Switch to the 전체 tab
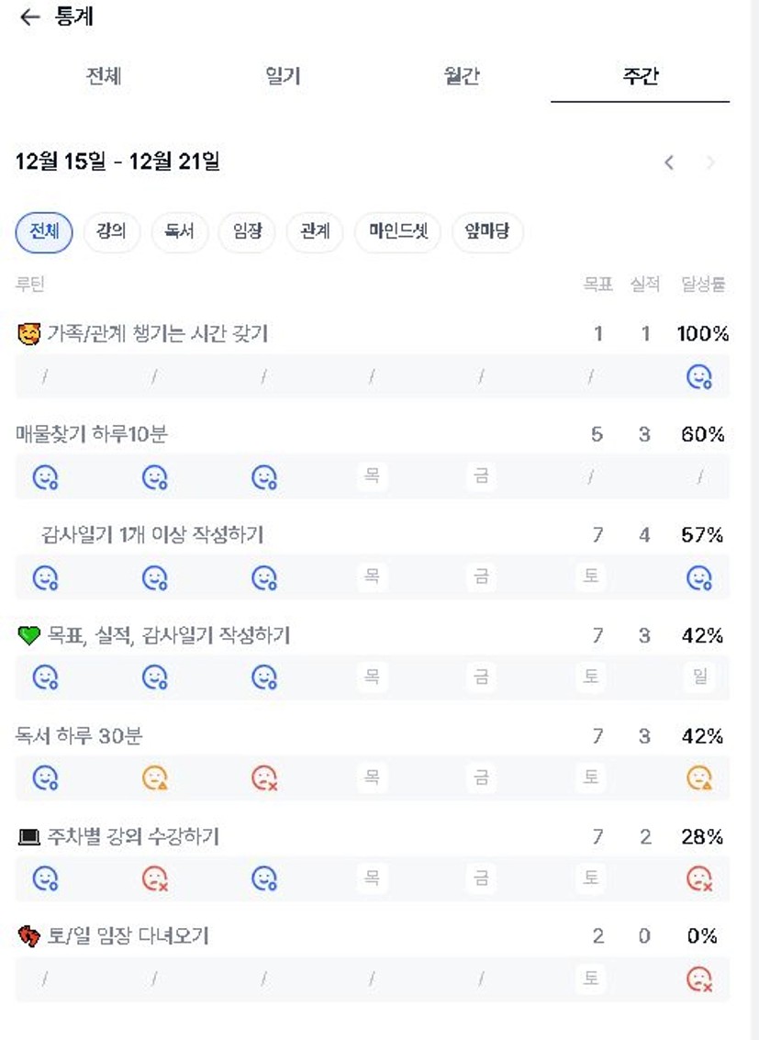This screenshot has height=1040, width=759. 104,75
